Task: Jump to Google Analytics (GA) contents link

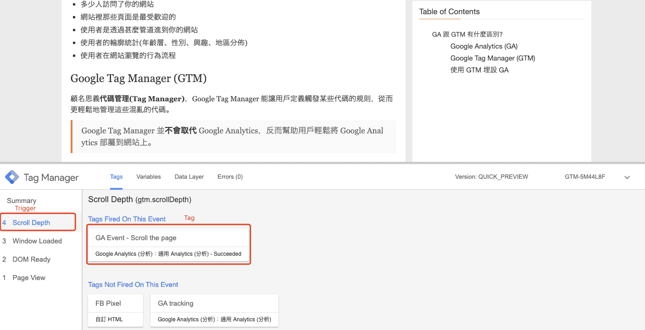Action: (484, 46)
